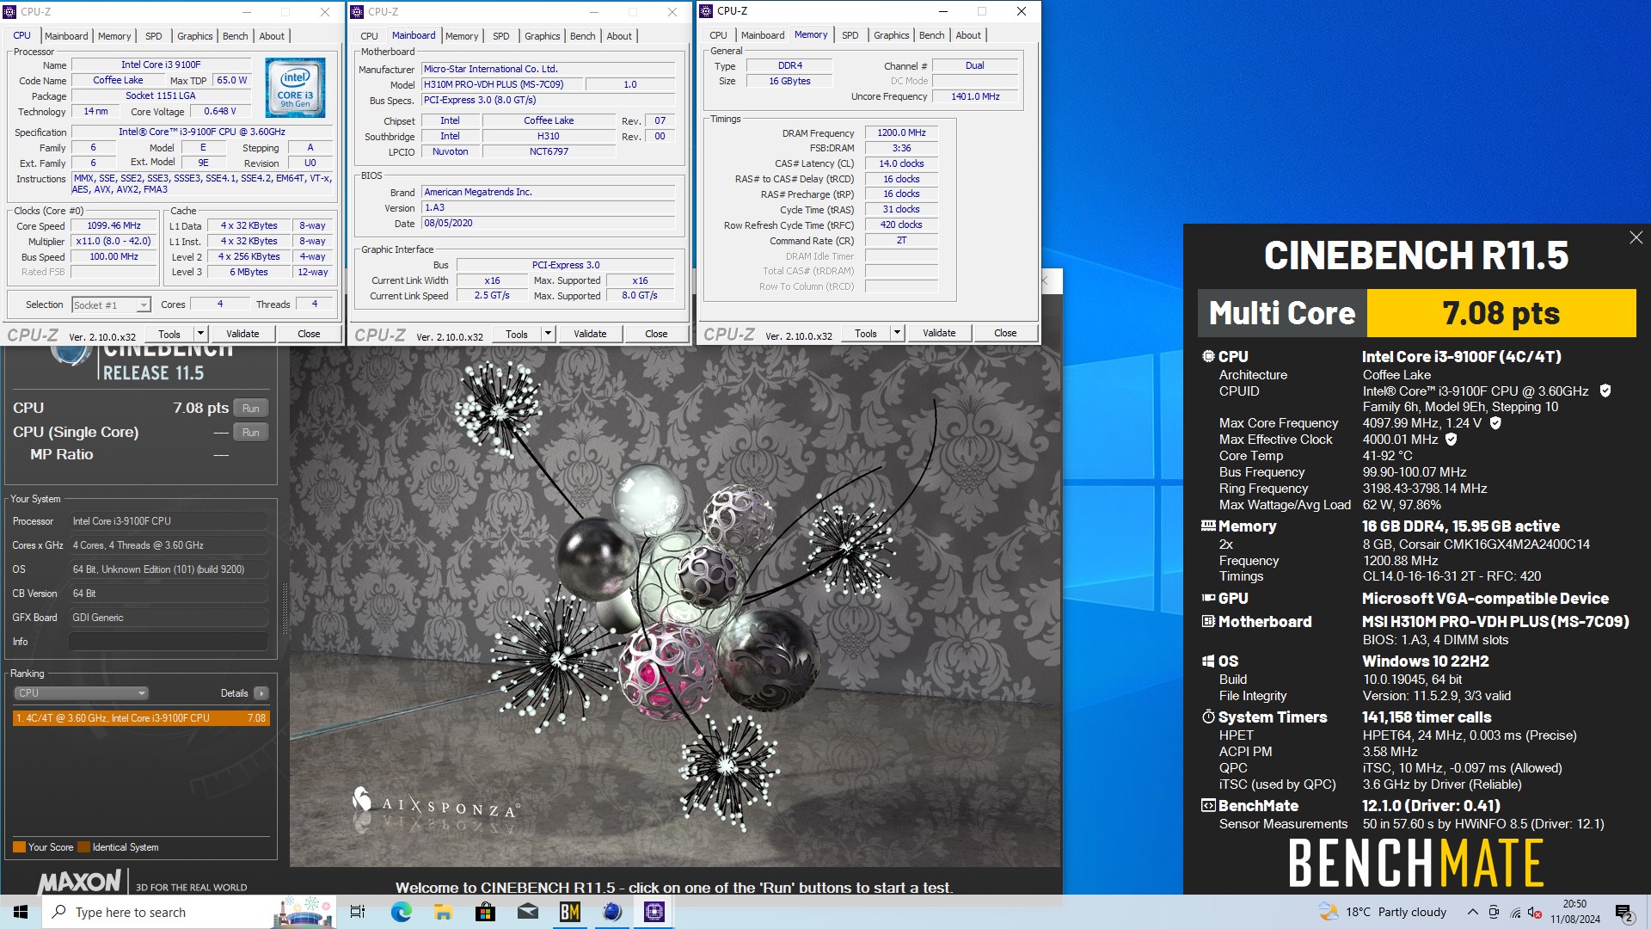
Task: Click Validate in the CPU-Z Memory window
Action: [939, 333]
